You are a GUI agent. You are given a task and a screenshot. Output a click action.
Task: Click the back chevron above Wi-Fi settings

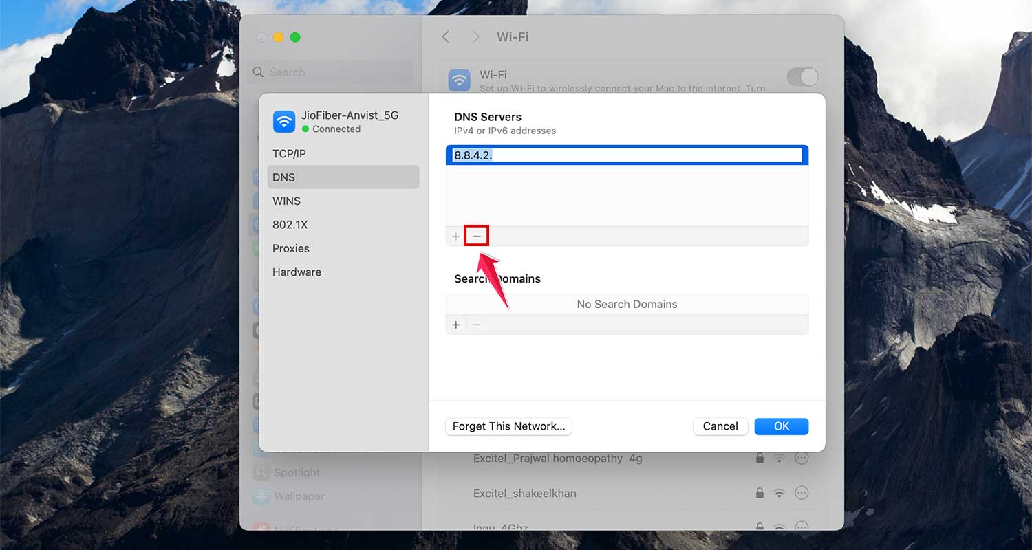click(445, 36)
